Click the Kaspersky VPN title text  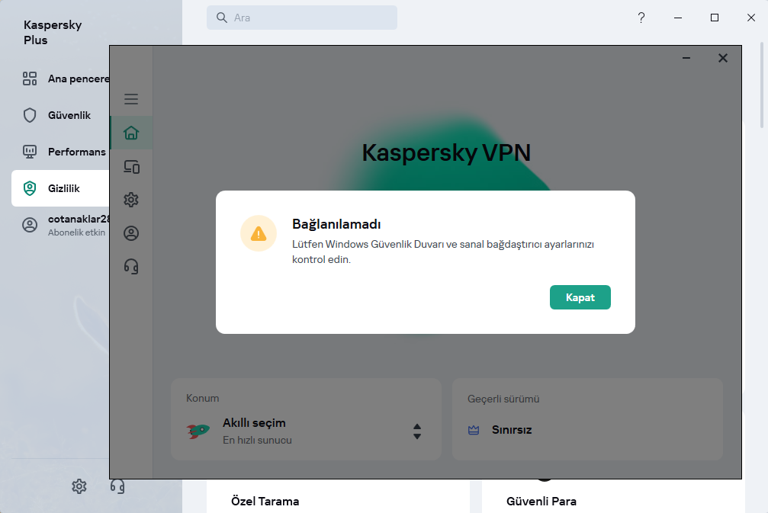point(446,152)
